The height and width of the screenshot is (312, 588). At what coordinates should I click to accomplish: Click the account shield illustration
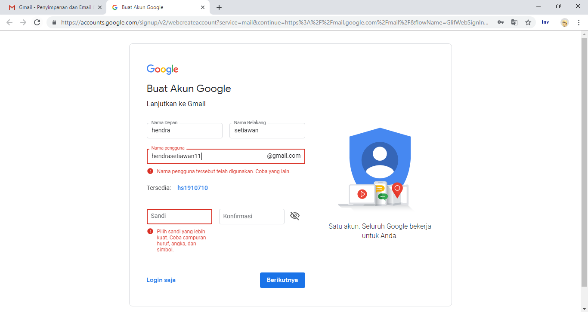click(x=376, y=168)
